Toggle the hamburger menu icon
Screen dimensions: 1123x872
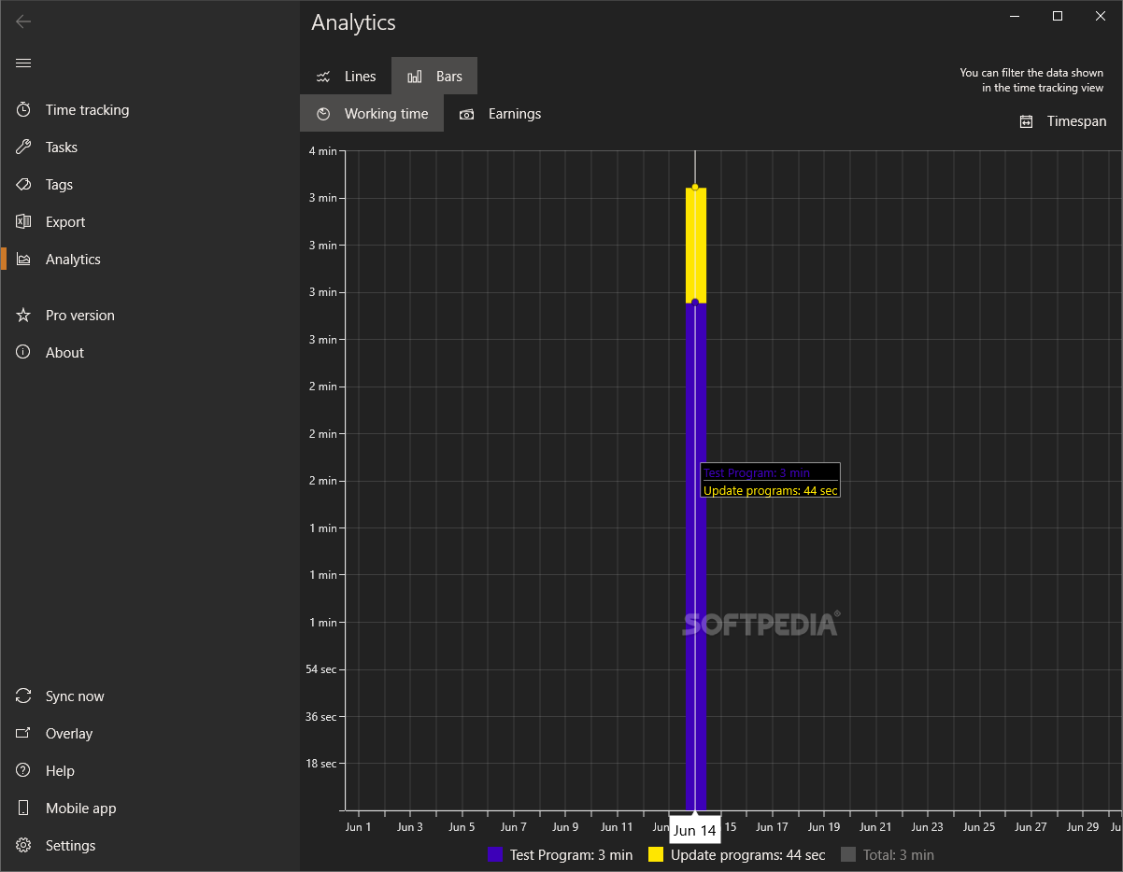pyautogui.click(x=23, y=63)
